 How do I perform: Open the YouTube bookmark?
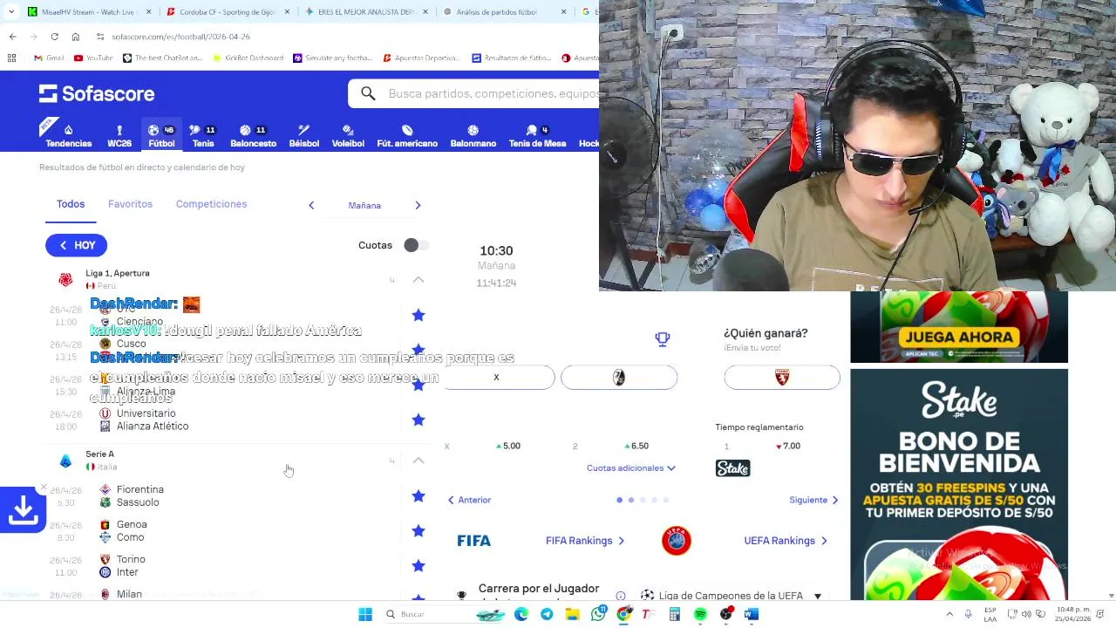[x=93, y=58]
